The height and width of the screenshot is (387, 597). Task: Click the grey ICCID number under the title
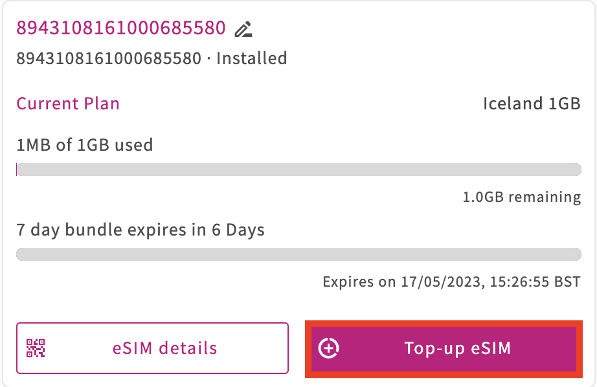(109, 59)
